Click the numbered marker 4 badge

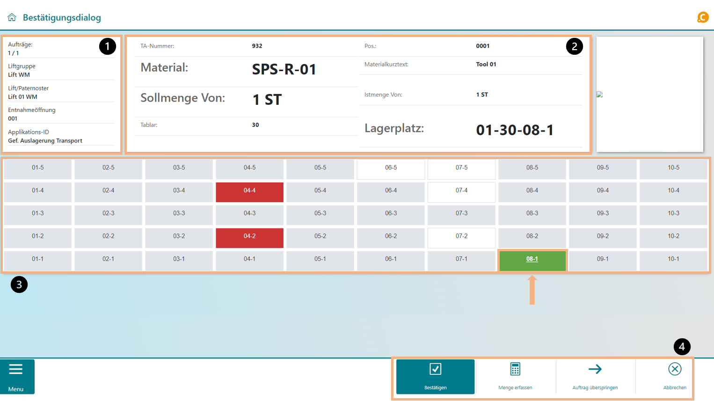[x=682, y=347]
